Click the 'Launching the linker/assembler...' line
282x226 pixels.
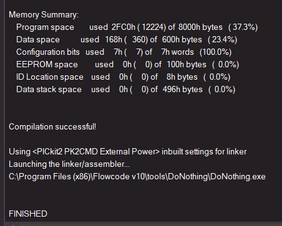[69, 164]
